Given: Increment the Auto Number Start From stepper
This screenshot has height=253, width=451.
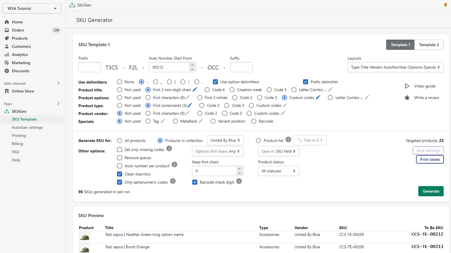Looking at the screenshot, I should click(x=192, y=65).
